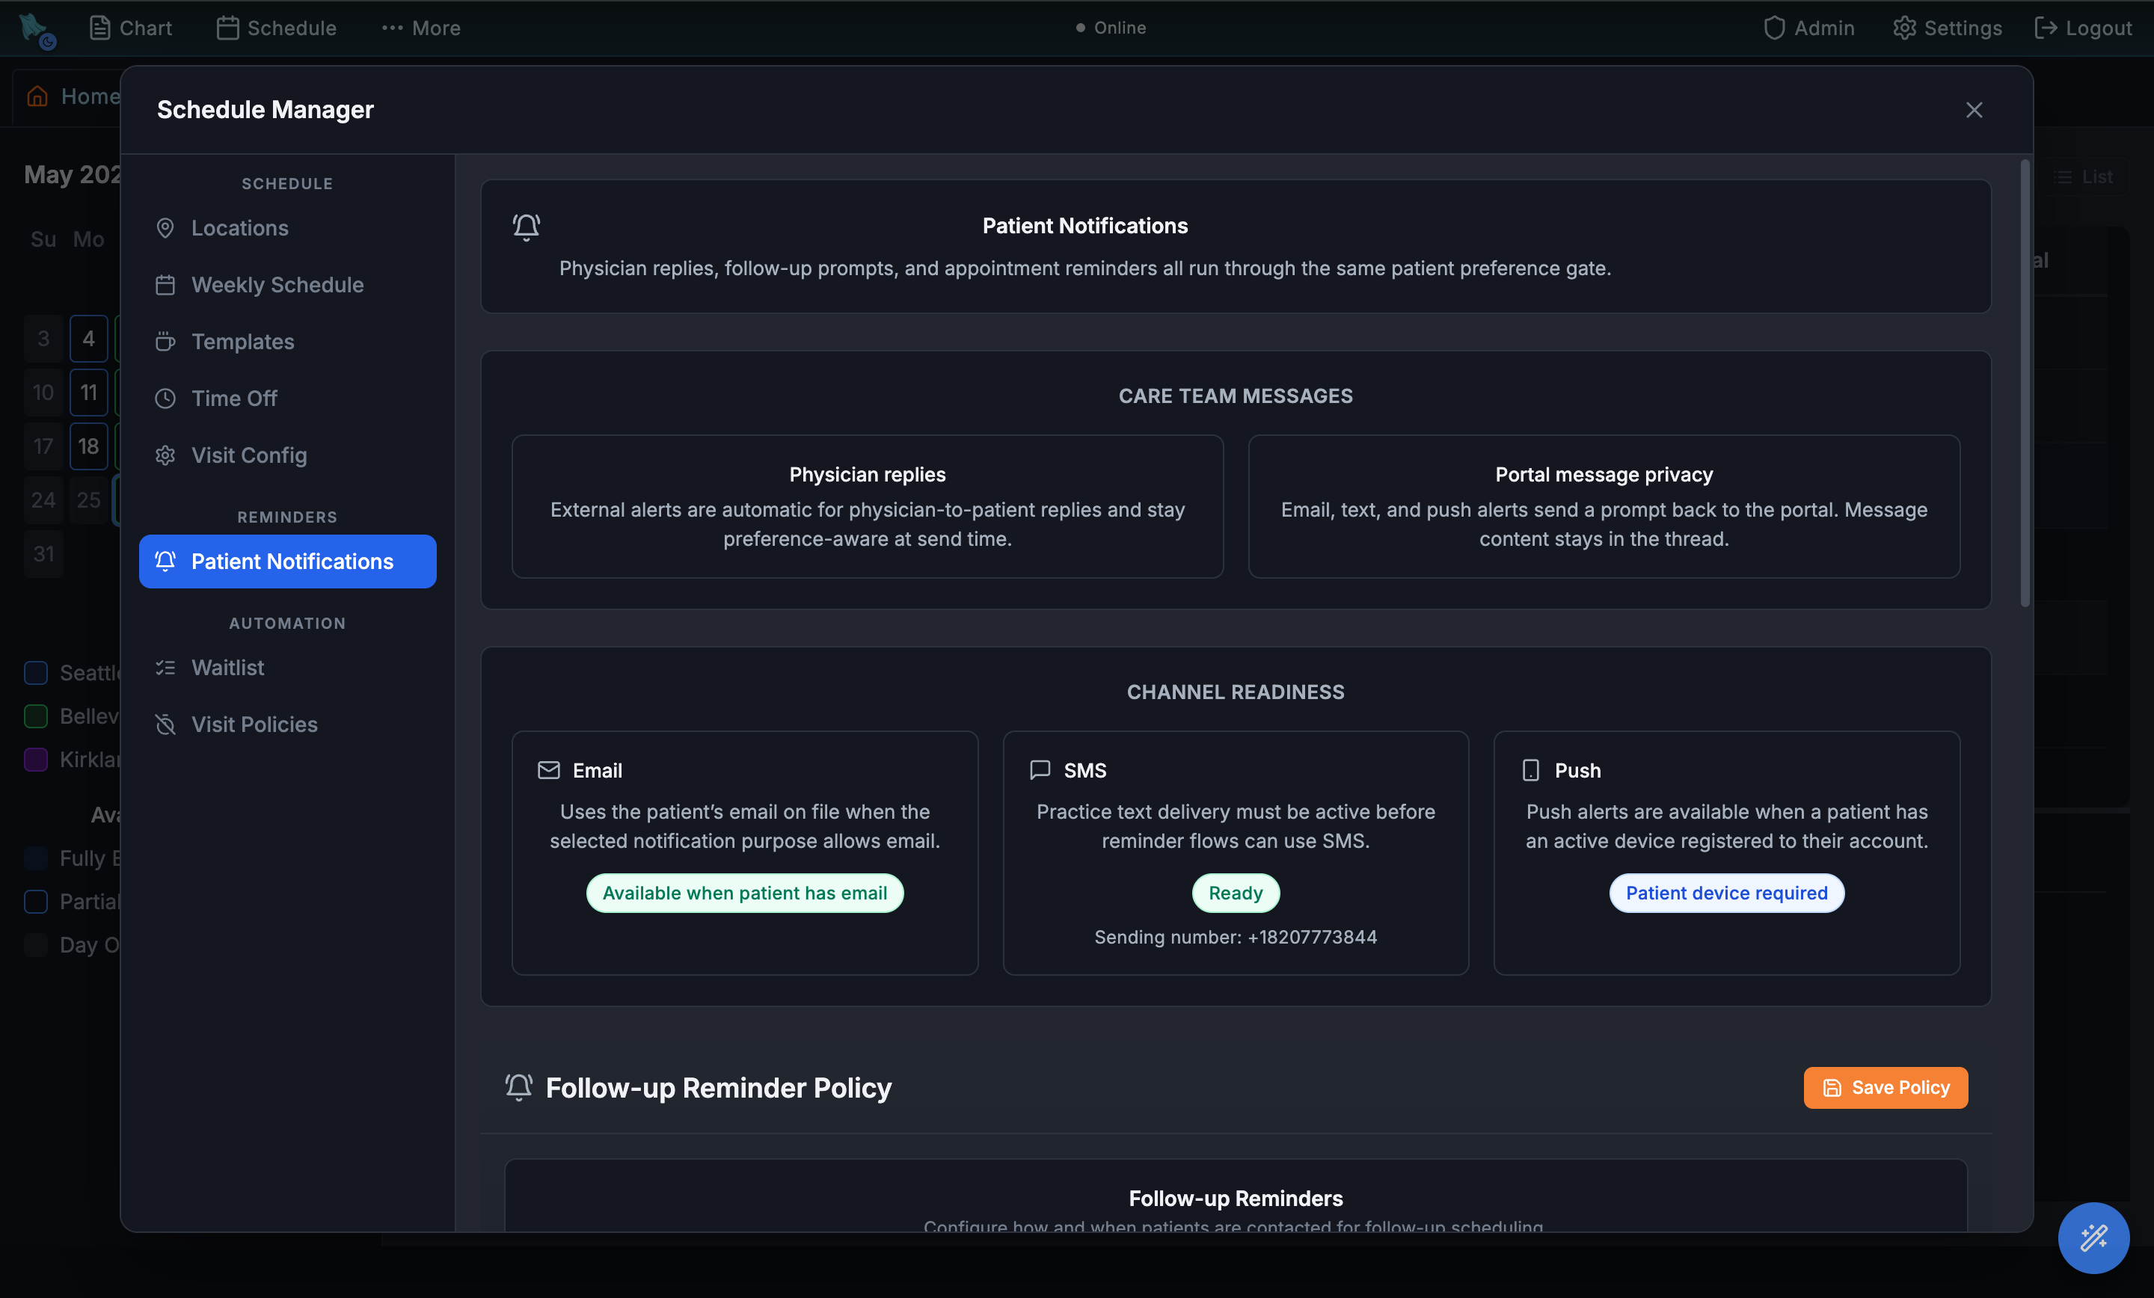The height and width of the screenshot is (1298, 2154).
Task: Click the Channel Readiness heading
Action: coord(1236,692)
